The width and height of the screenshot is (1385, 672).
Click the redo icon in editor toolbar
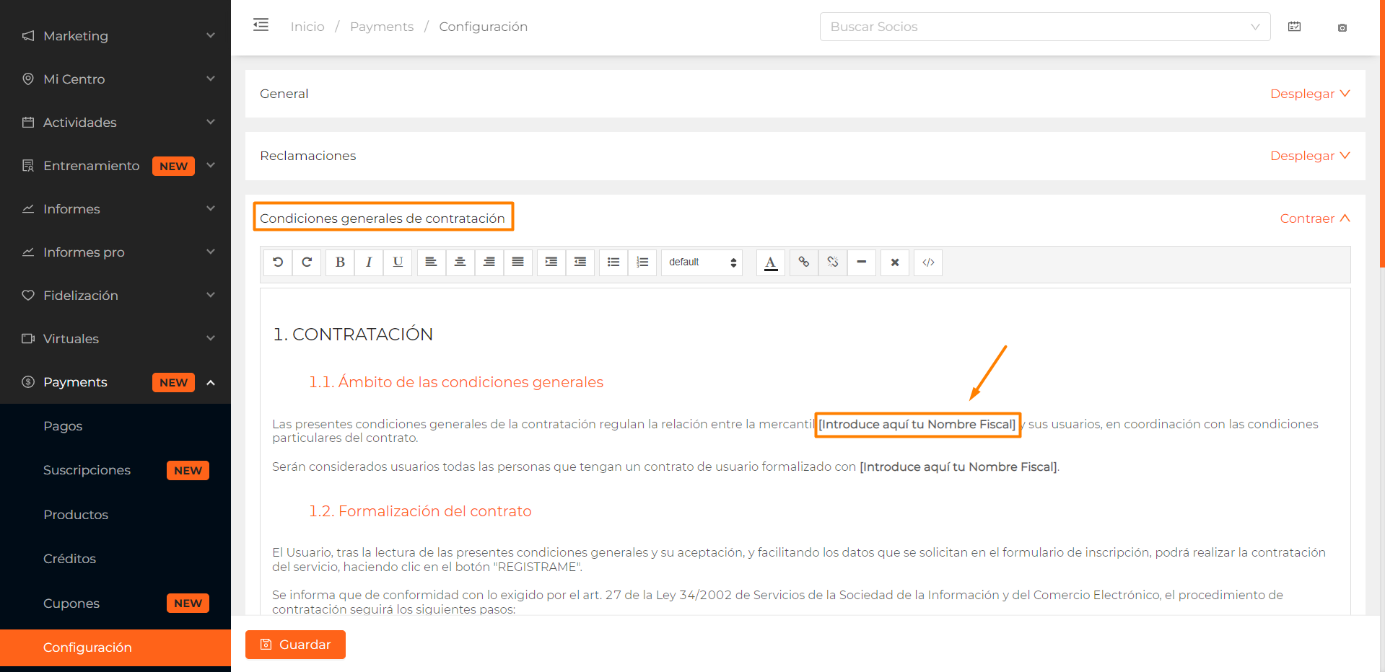coord(307,262)
